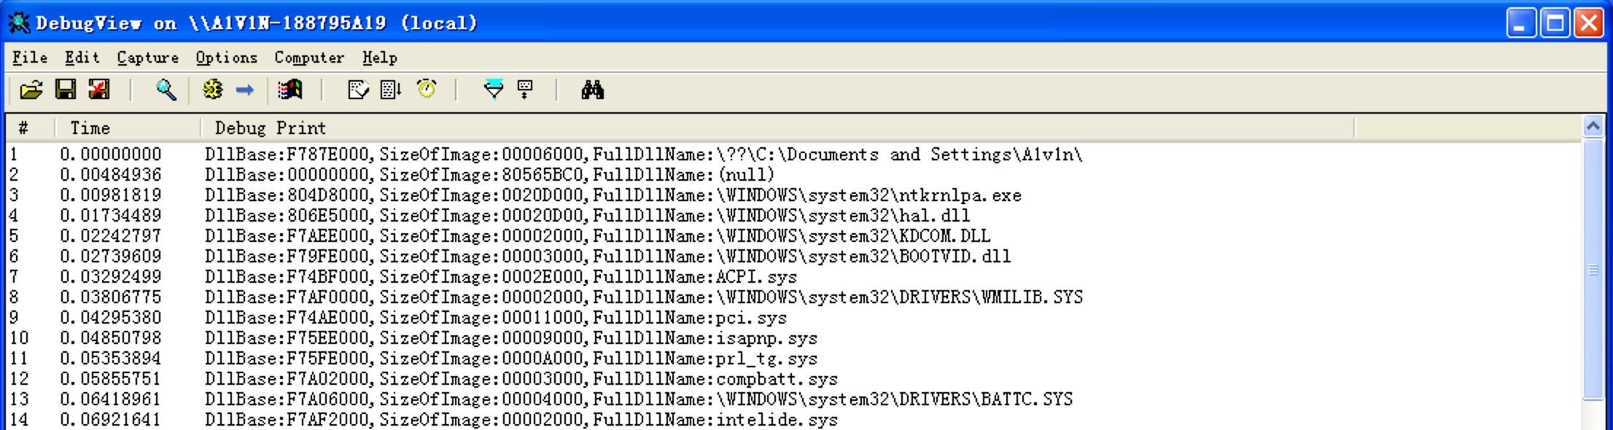Toggle pass-through blue arrow icon
Image resolution: width=1613 pixels, height=430 pixels.
[245, 90]
